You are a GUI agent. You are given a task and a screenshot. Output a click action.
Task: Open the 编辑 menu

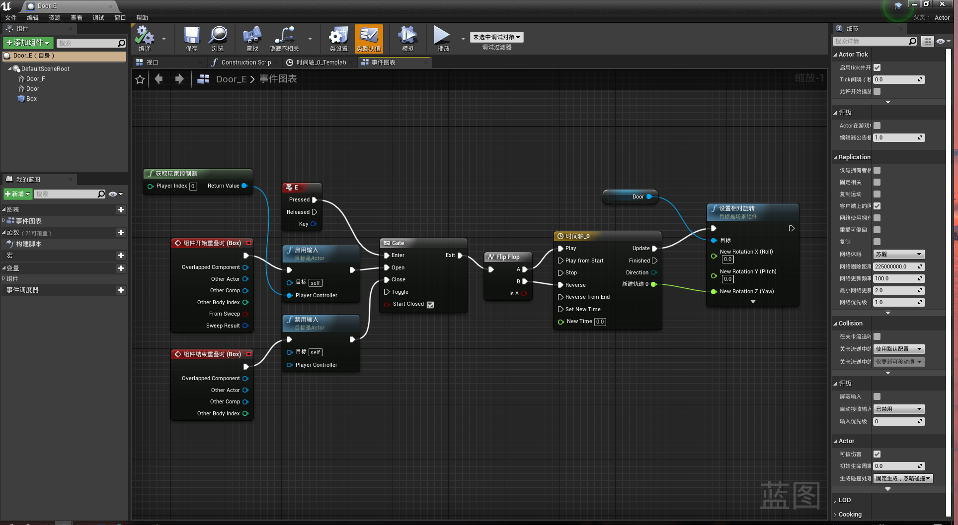(33, 18)
